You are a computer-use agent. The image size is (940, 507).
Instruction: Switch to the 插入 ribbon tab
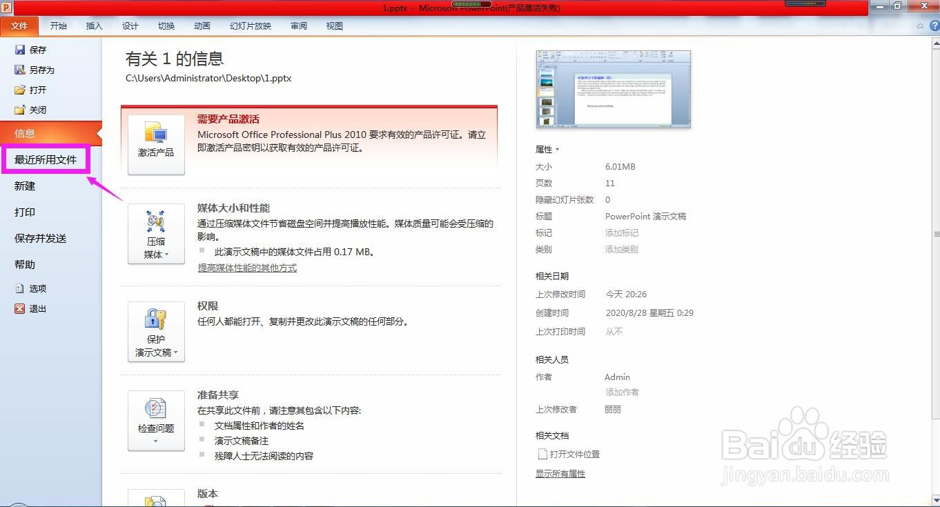tap(94, 26)
